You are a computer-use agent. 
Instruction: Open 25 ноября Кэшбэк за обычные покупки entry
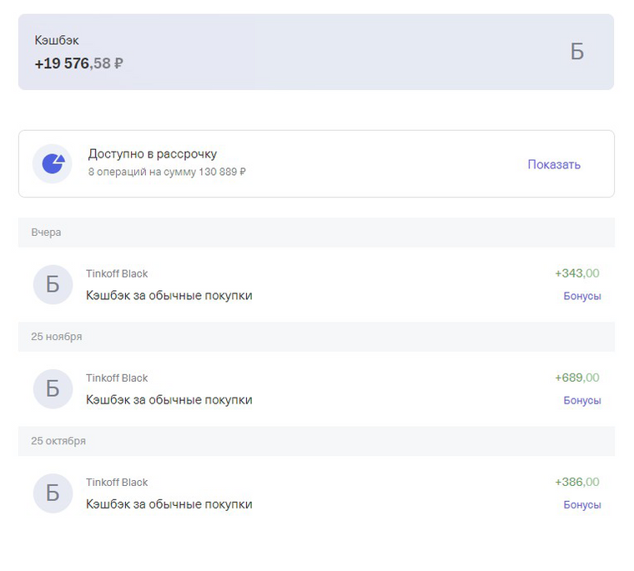[x=169, y=399]
